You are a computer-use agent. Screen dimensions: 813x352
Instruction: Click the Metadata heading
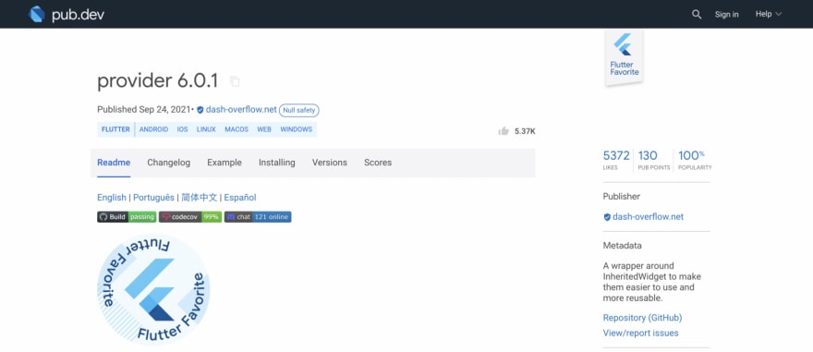pyautogui.click(x=622, y=246)
